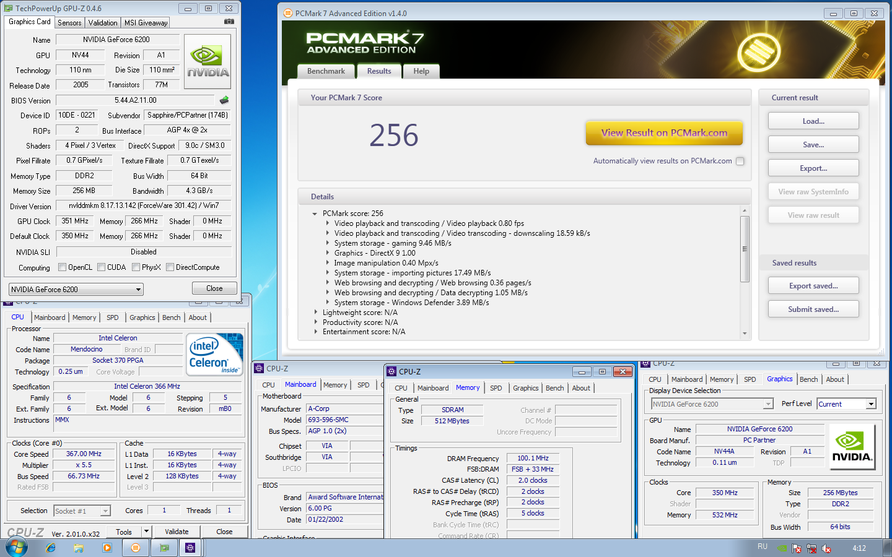Click the Details list scroll up arrow
The height and width of the screenshot is (557, 892).
click(x=745, y=211)
